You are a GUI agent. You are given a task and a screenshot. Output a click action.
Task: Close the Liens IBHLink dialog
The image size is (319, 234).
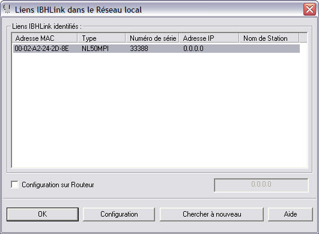(x=309, y=10)
